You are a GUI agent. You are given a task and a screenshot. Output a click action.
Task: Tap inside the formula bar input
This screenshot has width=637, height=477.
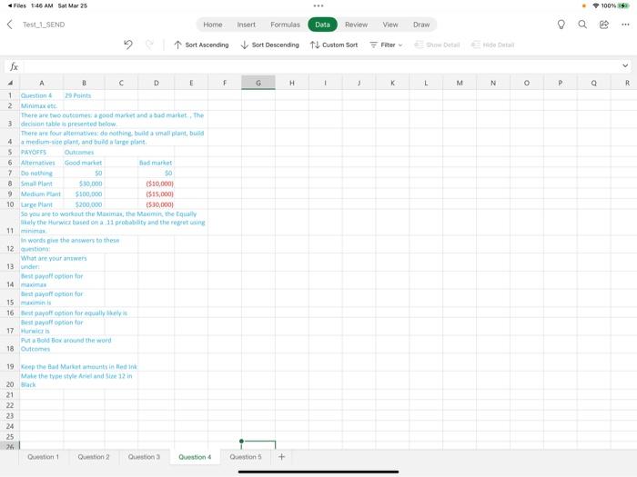coord(321,66)
